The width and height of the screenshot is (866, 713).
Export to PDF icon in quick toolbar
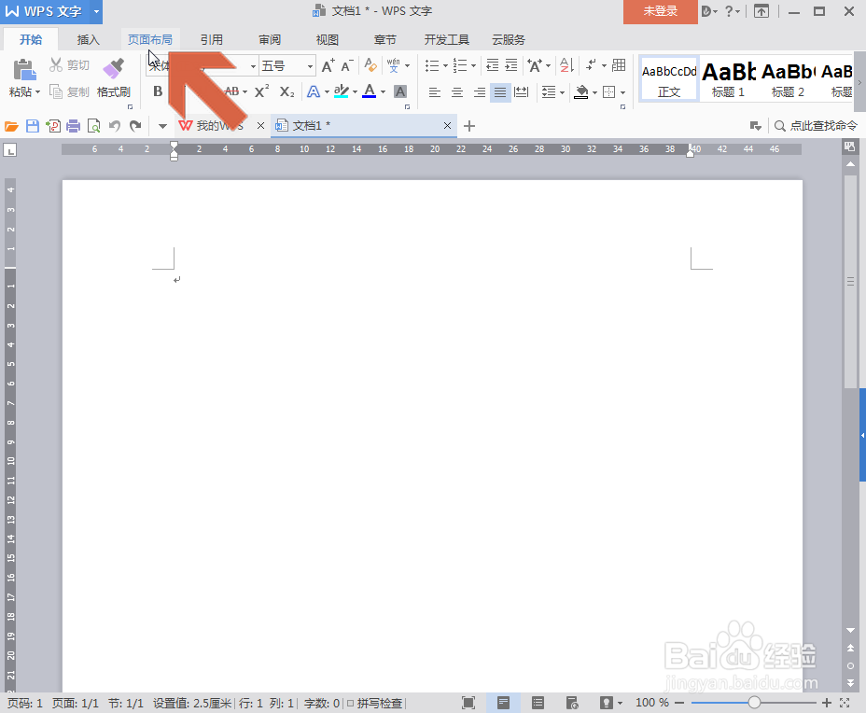point(53,127)
